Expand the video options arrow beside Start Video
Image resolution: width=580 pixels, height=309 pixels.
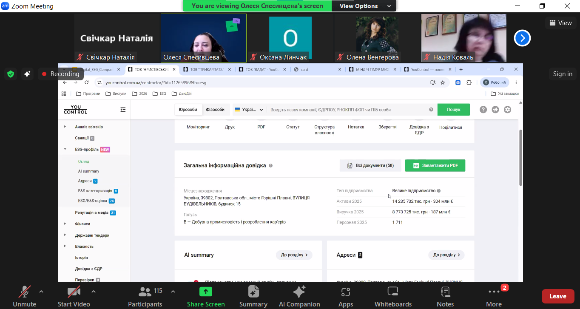94,292
